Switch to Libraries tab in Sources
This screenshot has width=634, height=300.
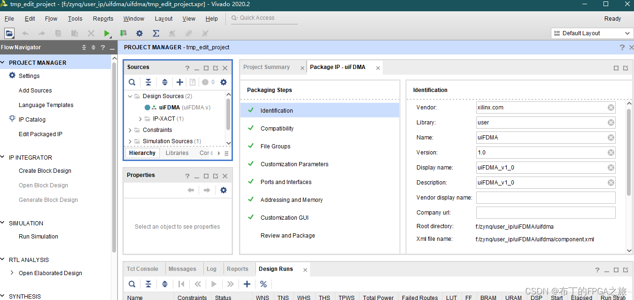[177, 153]
